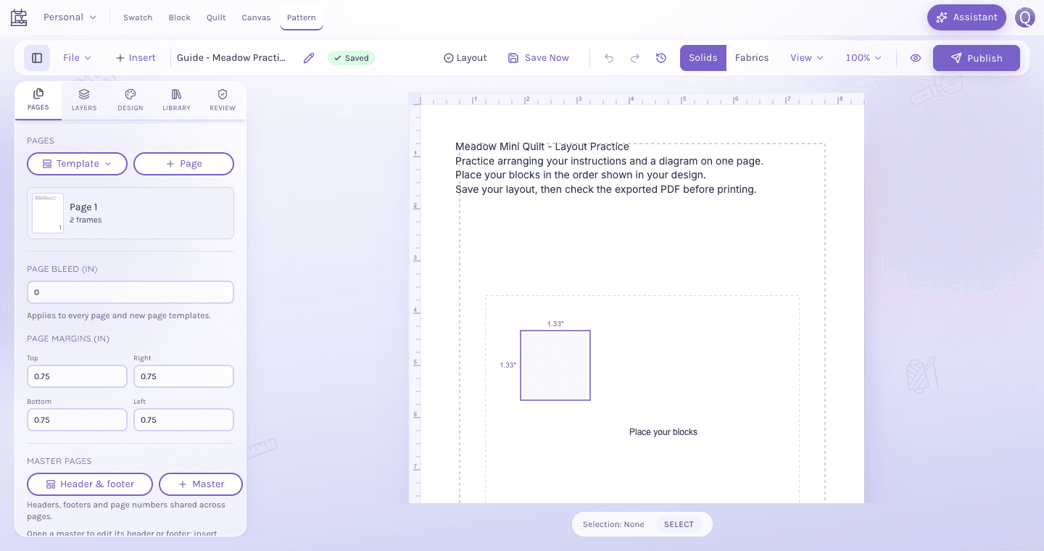
Task: Click the app logo icon
Action: point(19,17)
